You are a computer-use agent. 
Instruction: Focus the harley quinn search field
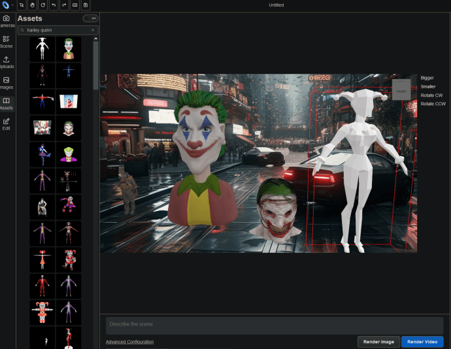58,30
